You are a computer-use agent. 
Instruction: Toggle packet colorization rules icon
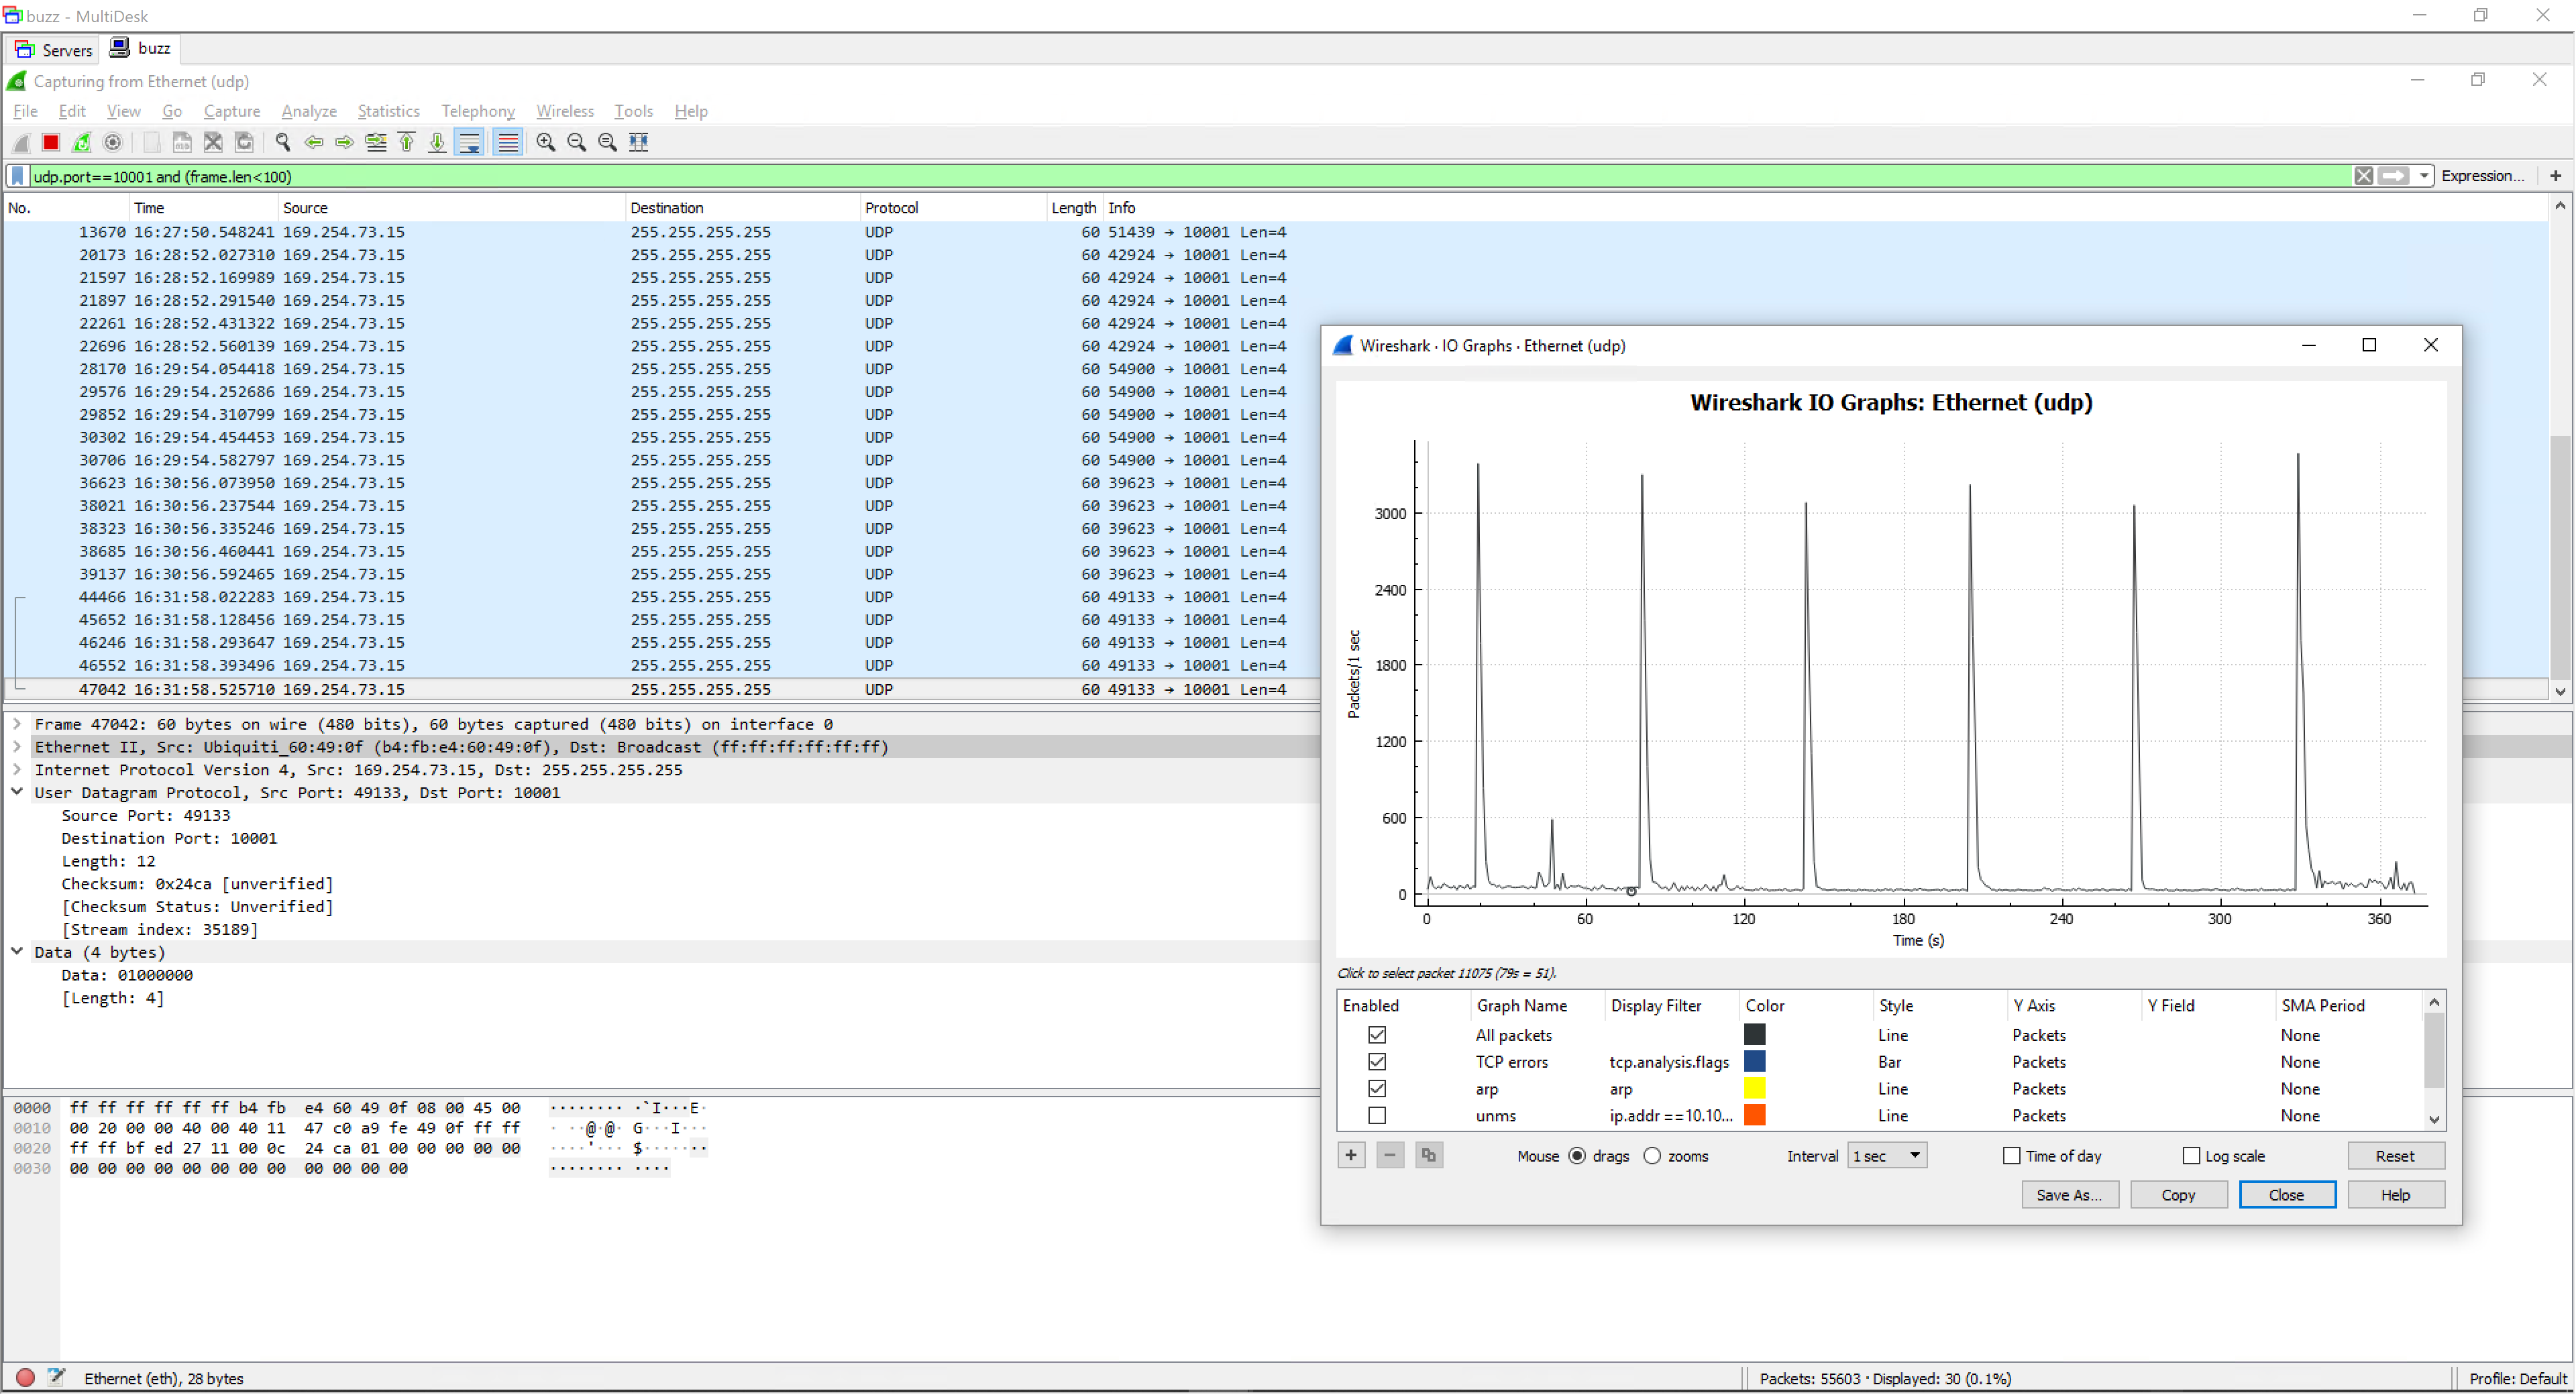[x=508, y=142]
